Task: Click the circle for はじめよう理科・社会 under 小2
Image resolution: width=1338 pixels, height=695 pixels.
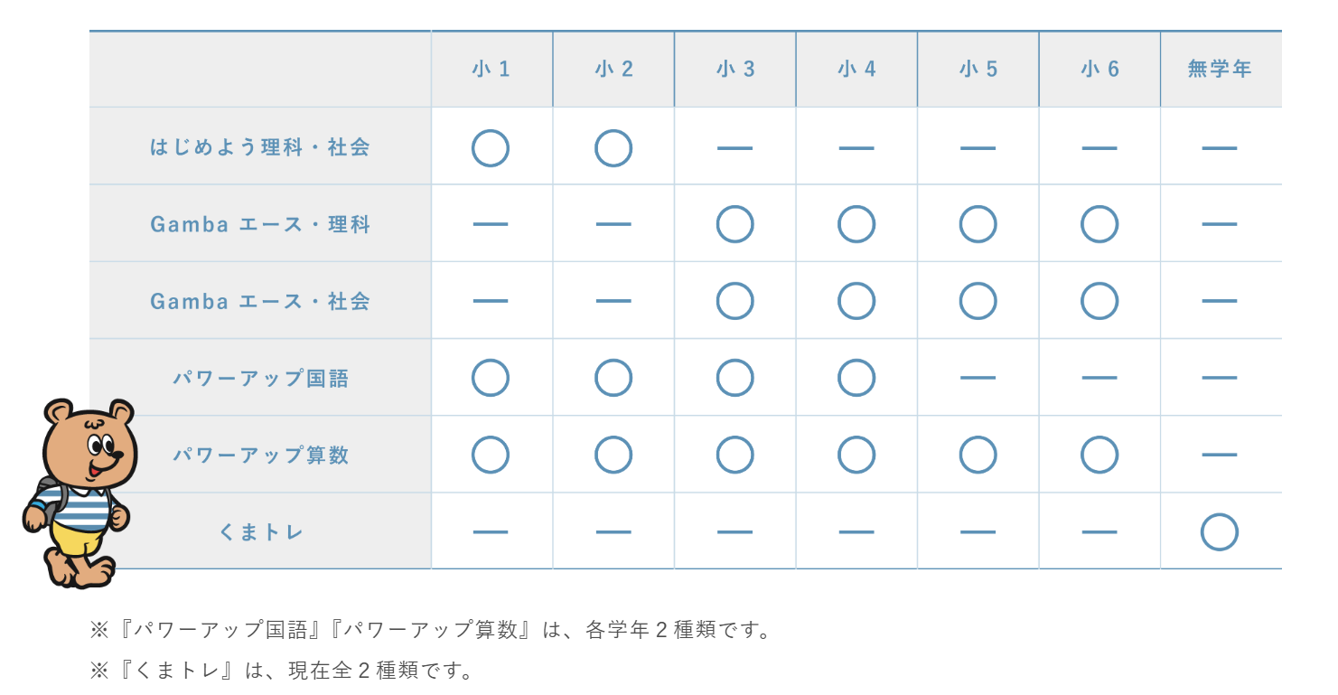Action: point(613,148)
